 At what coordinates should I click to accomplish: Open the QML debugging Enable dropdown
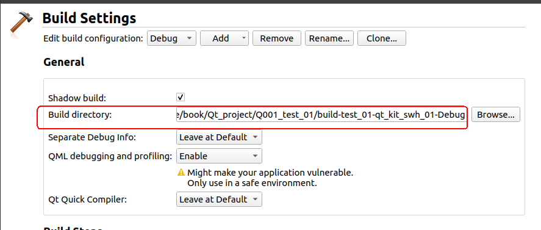tap(219, 156)
